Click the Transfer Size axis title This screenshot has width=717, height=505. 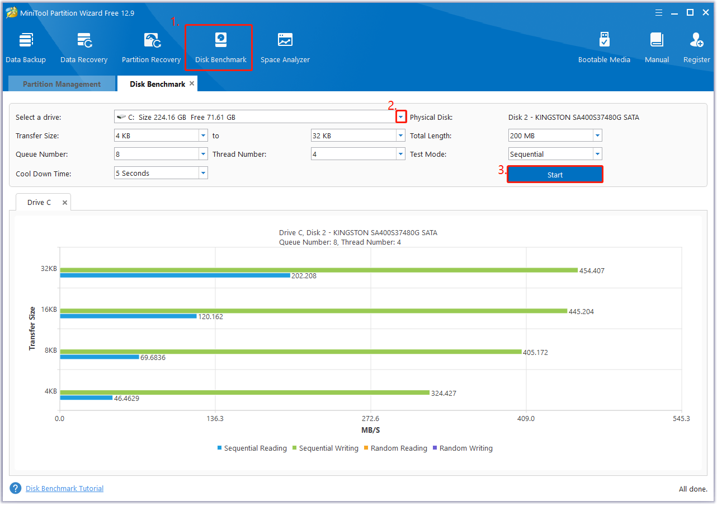(32, 329)
